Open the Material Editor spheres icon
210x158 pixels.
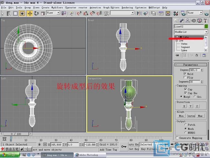click(175, 13)
